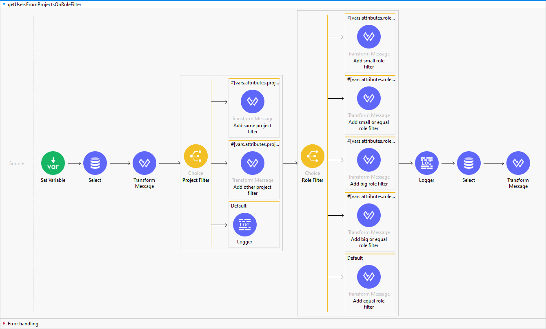The width and height of the screenshot is (546, 329).
Task: Select the Role Filter choice router icon
Action: click(x=313, y=156)
